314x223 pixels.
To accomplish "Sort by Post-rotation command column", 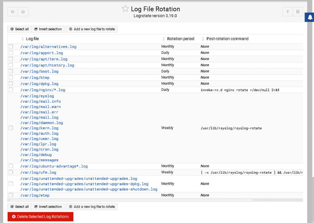I will coord(203,39).
